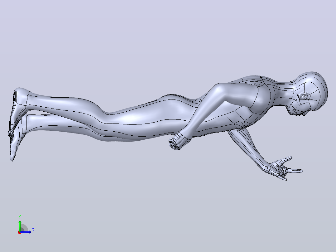The width and height of the screenshot is (336, 252).
Task: Select the mannequin's ear
Action: (x=304, y=96)
